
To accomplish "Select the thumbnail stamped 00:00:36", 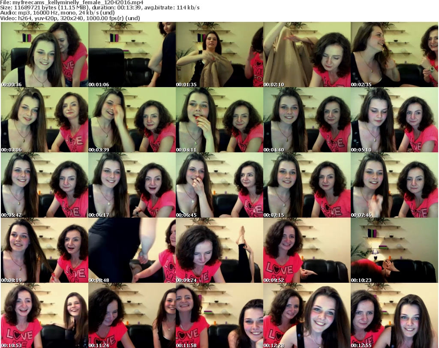I will (45, 54).
